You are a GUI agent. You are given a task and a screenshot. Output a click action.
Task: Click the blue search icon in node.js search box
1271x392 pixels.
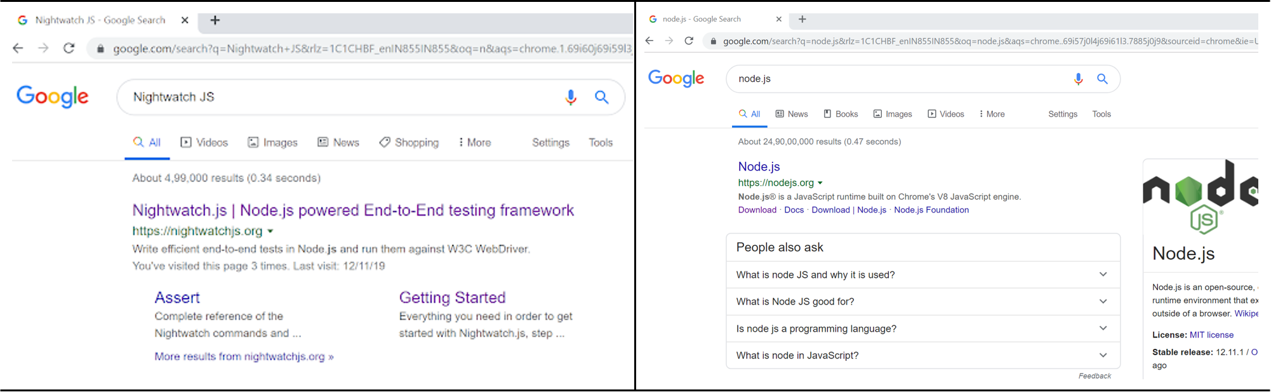[x=1103, y=79]
